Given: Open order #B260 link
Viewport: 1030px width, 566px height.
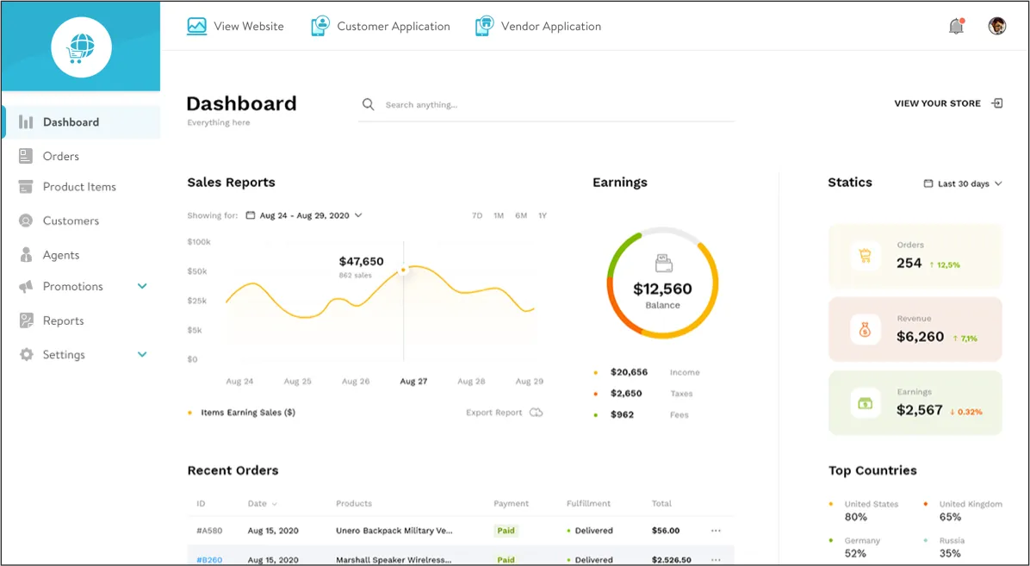Looking at the screenshot, I should click(x=209, y=560).
